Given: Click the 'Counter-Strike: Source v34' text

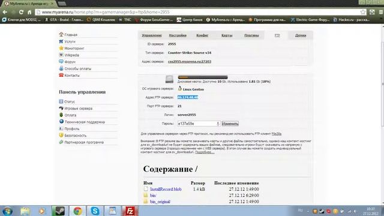Looking at the screenshot, I should pyautogui.click(x=190, y=53).
